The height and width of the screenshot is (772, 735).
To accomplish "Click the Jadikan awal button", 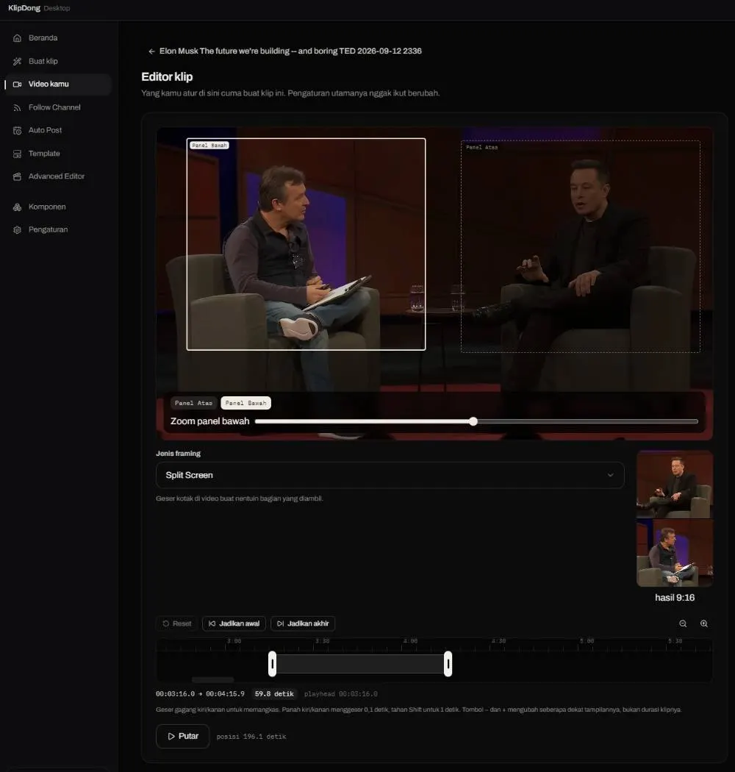I will (x=234, y=623).
